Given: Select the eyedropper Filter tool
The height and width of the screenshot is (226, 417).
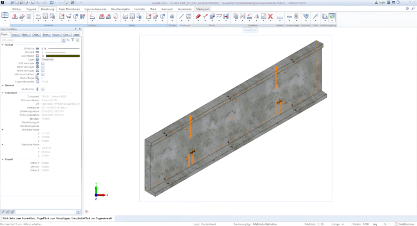Looking at the screenshot, I should (316, 17).
